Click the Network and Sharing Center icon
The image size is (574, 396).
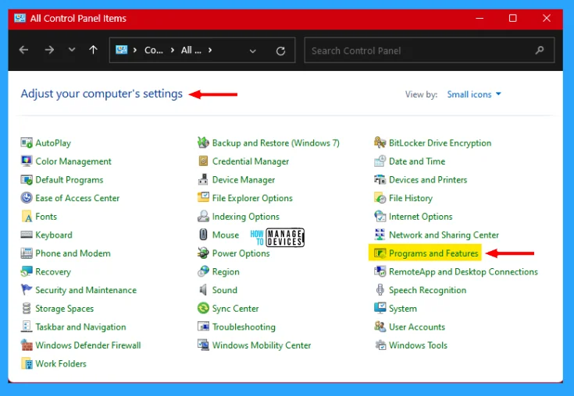pyautogui.click(x=380, y=234)
